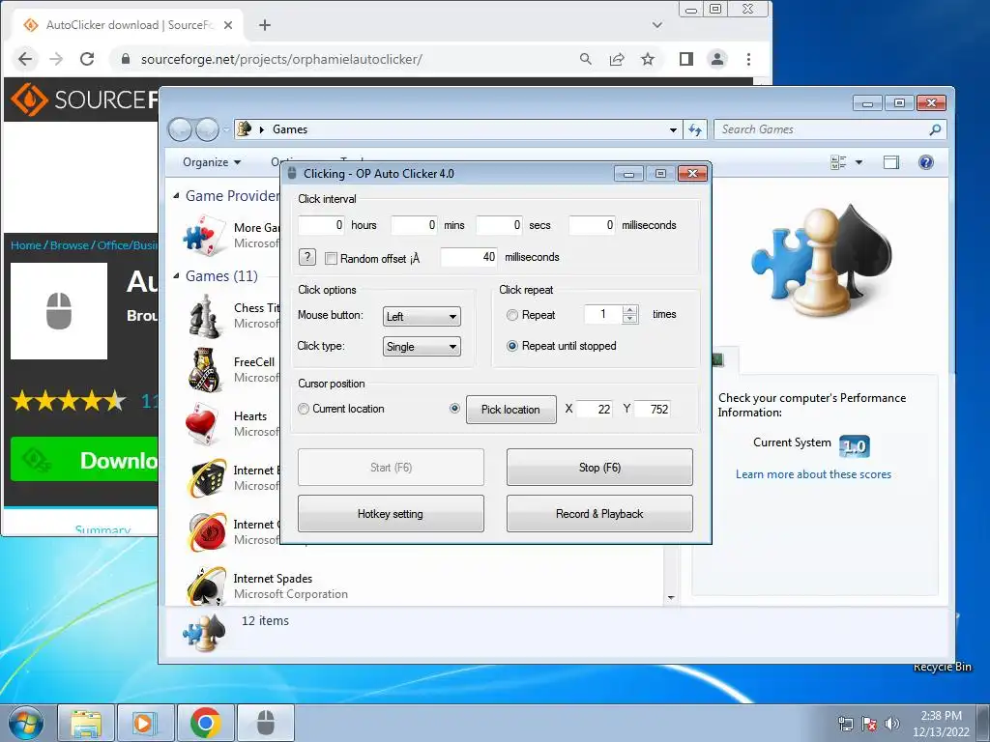Viewport: 990px width, 742px height.
Task: Click the Internet Checkers red icon
Action: [x=207, y=532]
